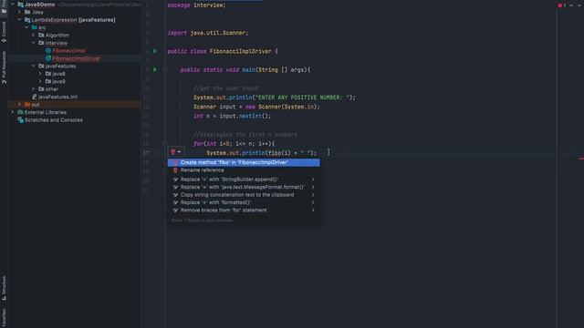Image resolution: width=584 pixels, height=328 pixels.
Task: Open the red error inspection indicator
Action: point(561,5)
